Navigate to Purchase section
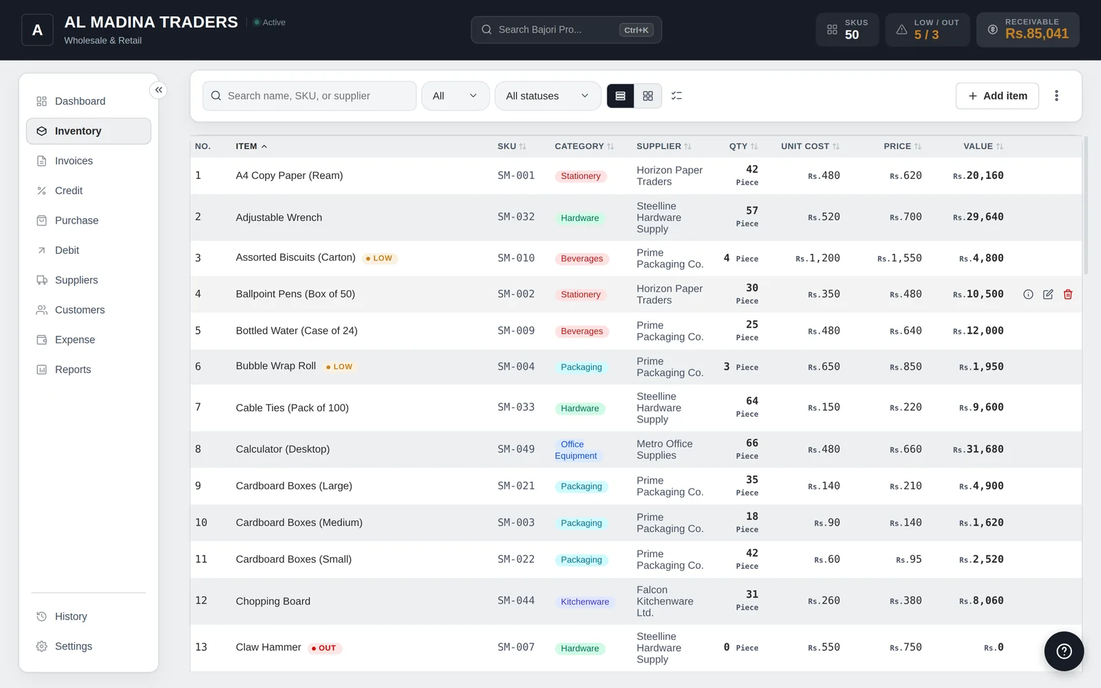Screen dimensions: 1101x688 [x=89, y=221]
